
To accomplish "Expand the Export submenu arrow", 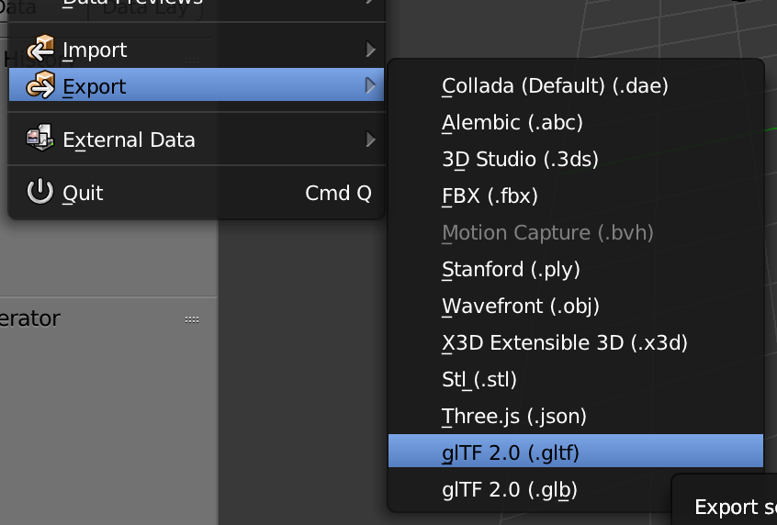I will pos(370,86).
